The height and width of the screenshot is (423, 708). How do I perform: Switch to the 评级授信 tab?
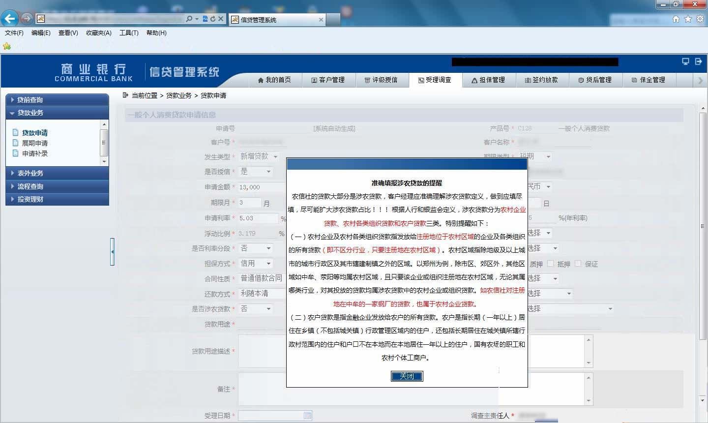[381, 80]
